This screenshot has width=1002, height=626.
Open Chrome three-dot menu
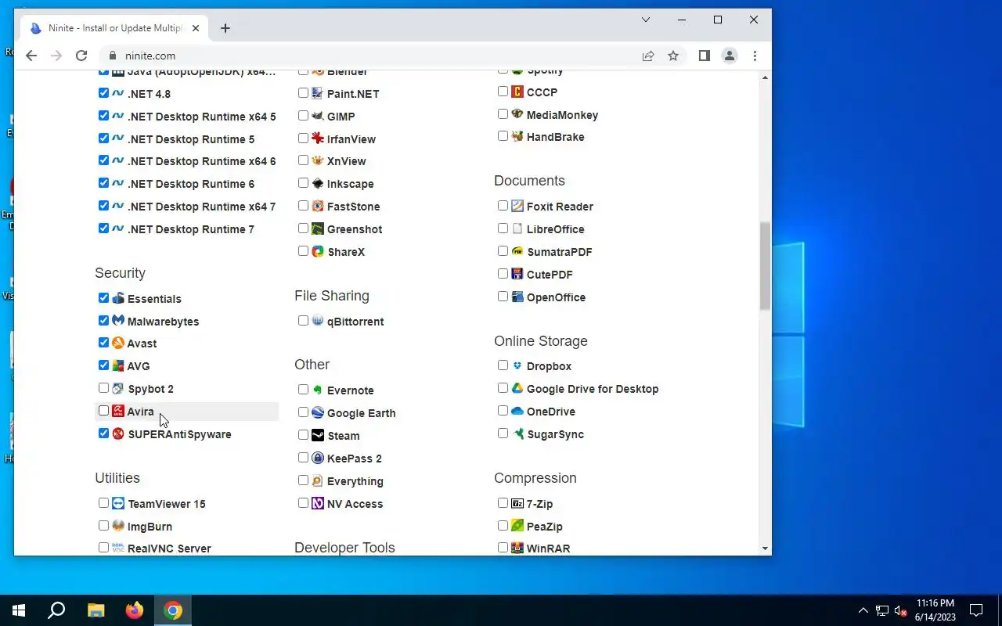(x=755, y=56)
